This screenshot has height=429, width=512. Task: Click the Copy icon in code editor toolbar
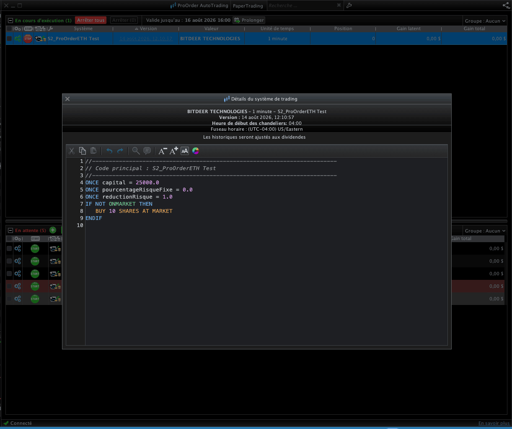click(83, 151)
